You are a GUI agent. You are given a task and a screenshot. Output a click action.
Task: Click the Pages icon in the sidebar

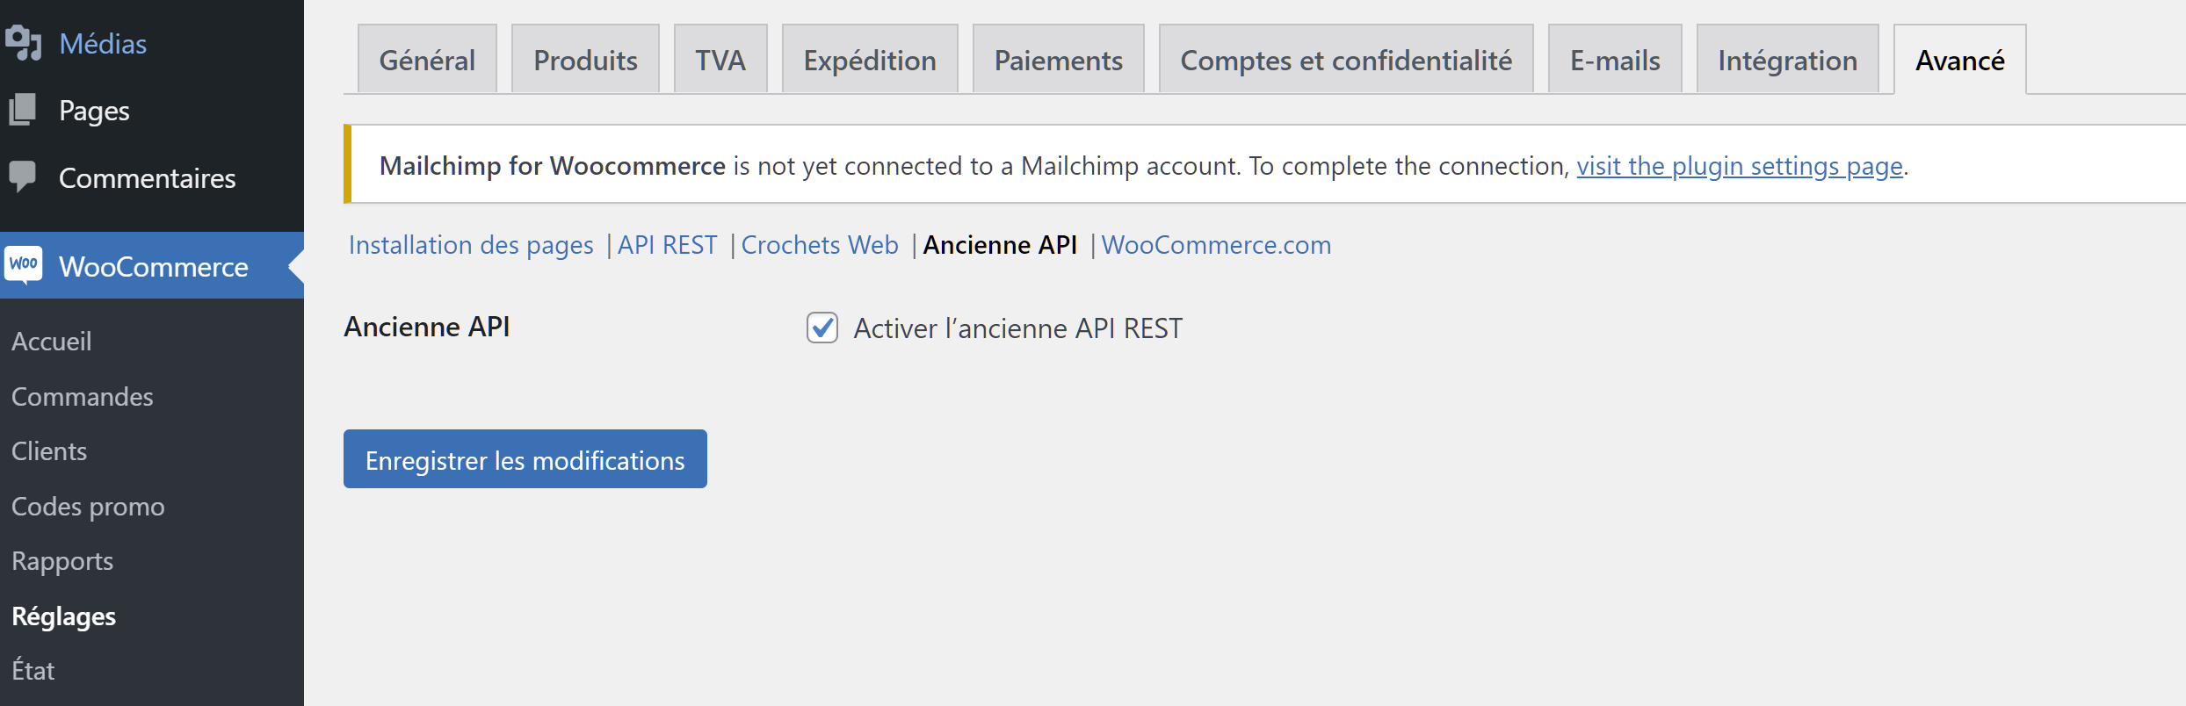tap(23, 110)
